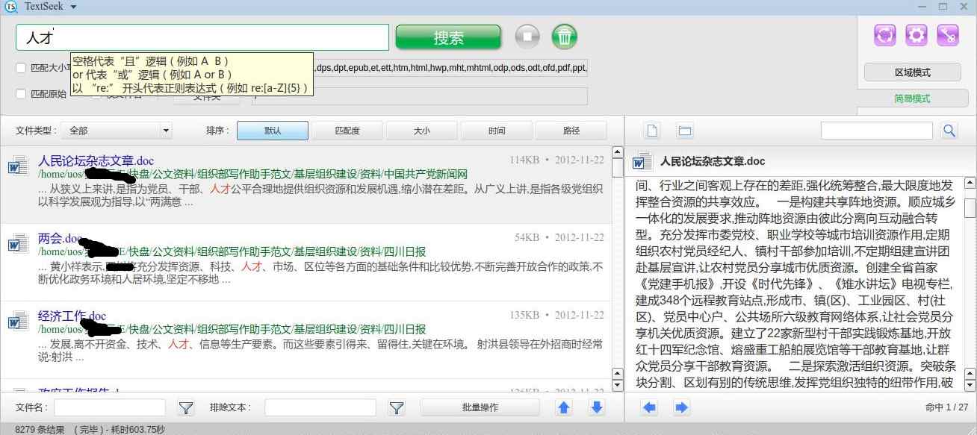
Task: Open the purple gear settings icon
Action: [x=916, y=35]
